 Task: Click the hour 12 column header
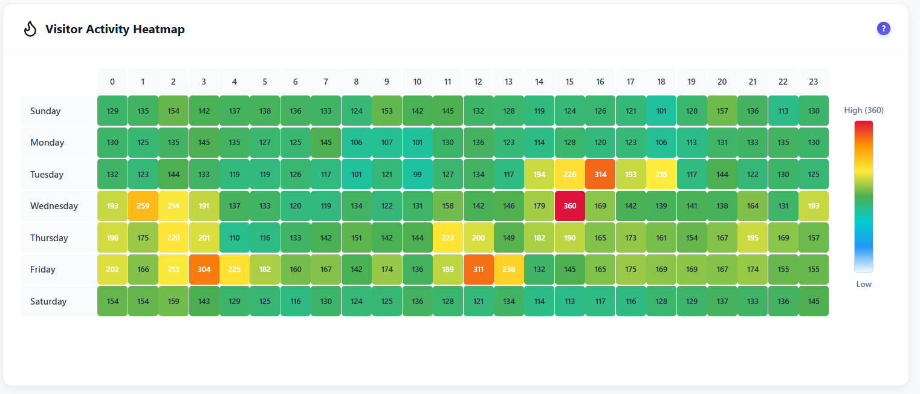(x=478, y=81)
